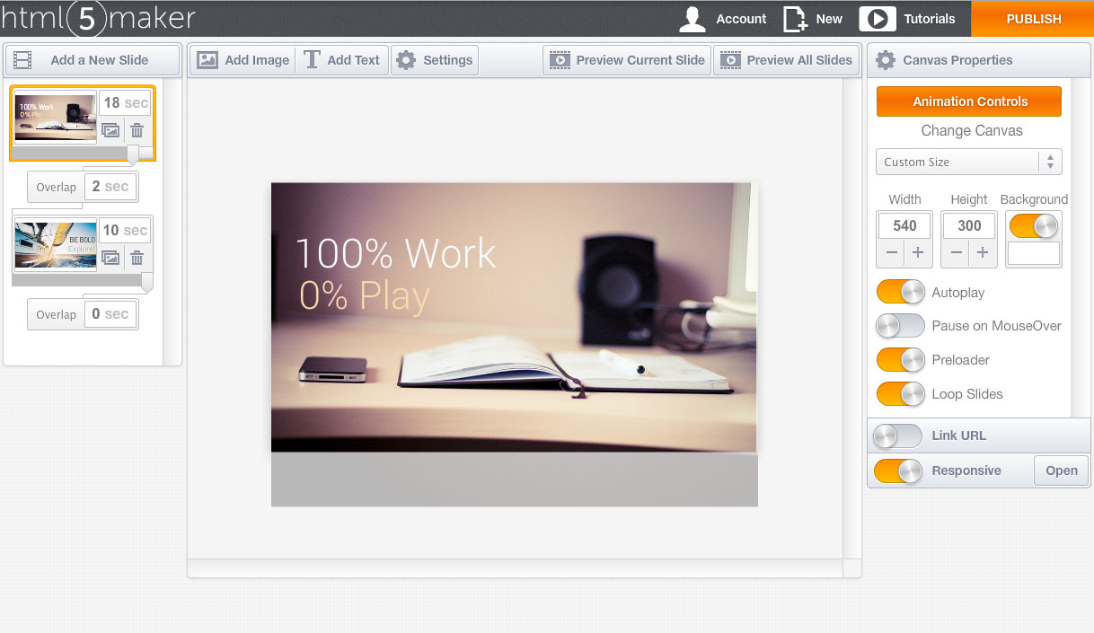This screenshot has width=1094, height=633.
Task: Toggle the Preloader switch
Action: (x=901, y=360)
